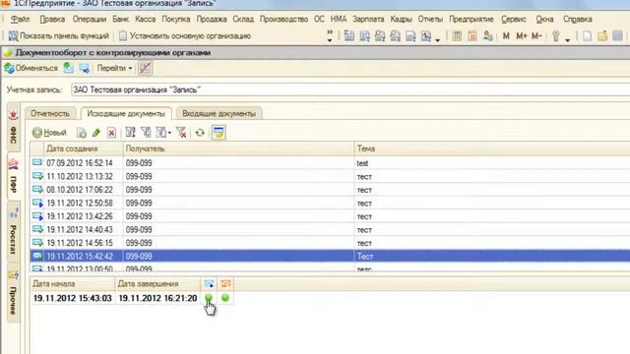Click the green receive-documents icon next to Обменяться
The width and height of the screenshot is (630, 354).
pyautogui.click(x=69, y=68)
